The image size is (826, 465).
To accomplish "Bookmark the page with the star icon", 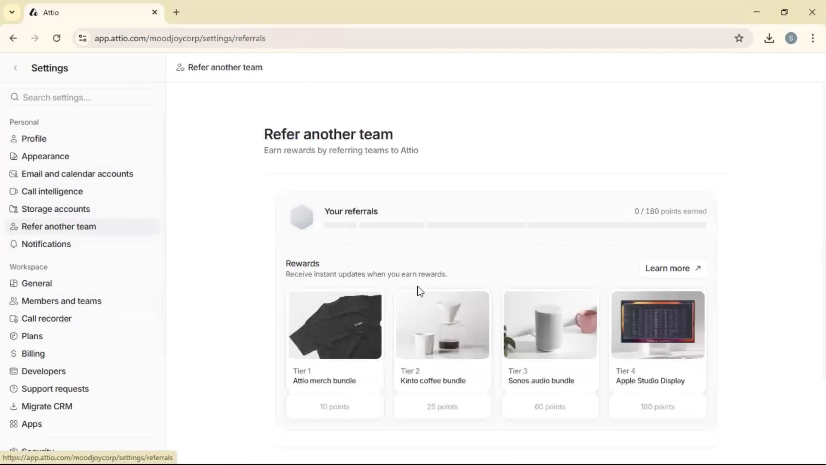I will click(740, 38).
